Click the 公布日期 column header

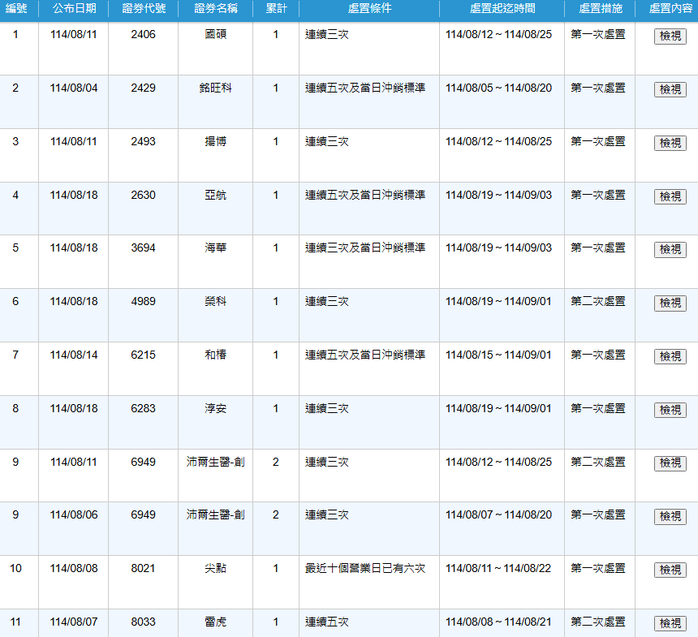pyautogui.click(x=75, y=8)
